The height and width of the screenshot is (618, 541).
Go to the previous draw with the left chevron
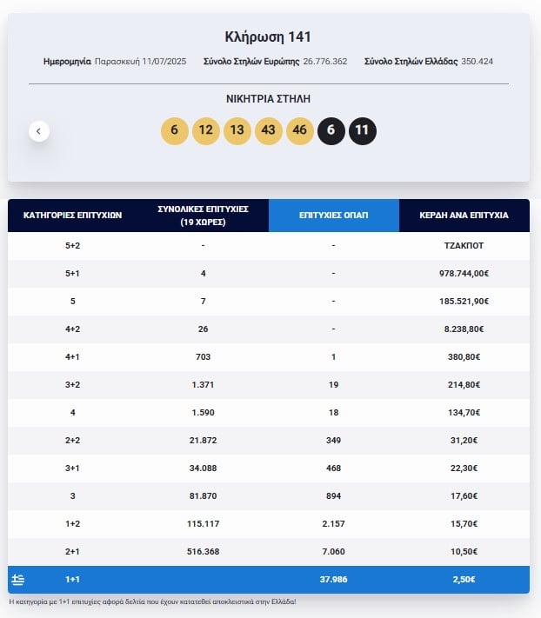[39, 131]
